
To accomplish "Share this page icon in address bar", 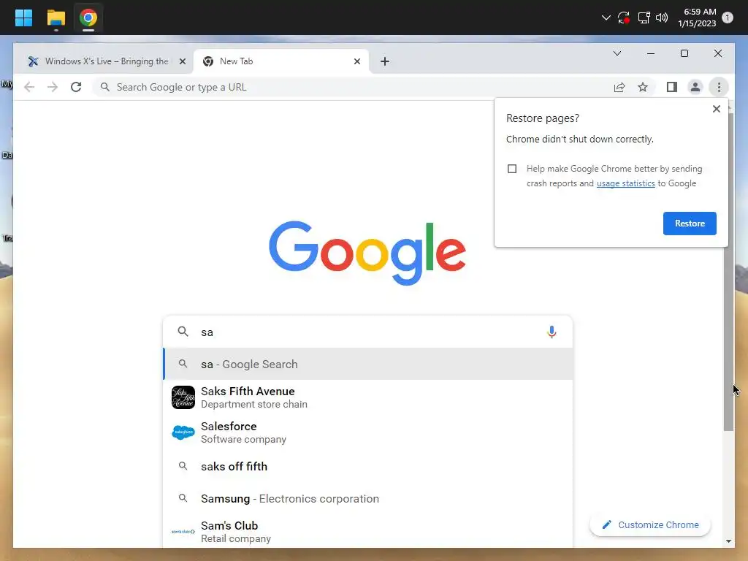I will tap(619, 87).
